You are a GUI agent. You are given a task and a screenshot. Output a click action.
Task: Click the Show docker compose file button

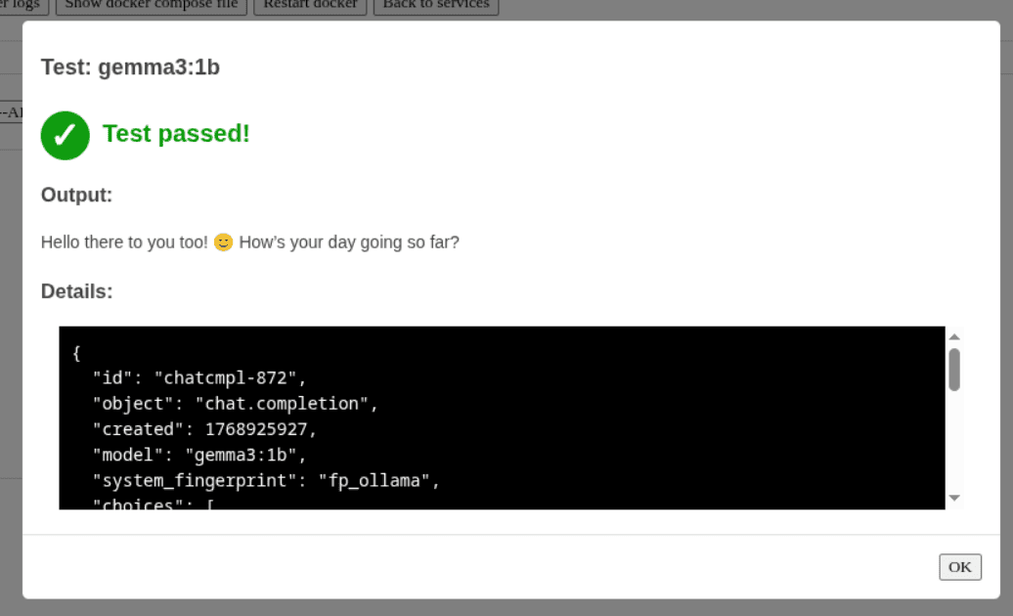pos(152,6)
